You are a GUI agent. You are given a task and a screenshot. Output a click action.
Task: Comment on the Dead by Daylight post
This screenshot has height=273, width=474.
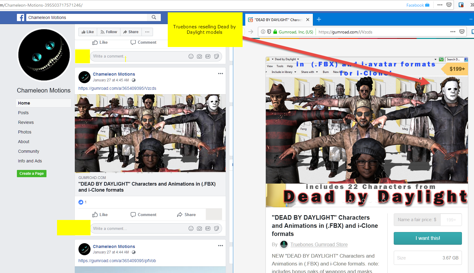point(144,215)
